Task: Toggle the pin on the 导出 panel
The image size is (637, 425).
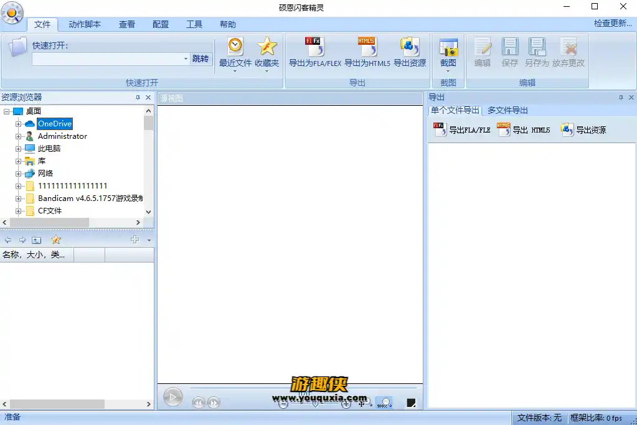Action: (621, 98)
